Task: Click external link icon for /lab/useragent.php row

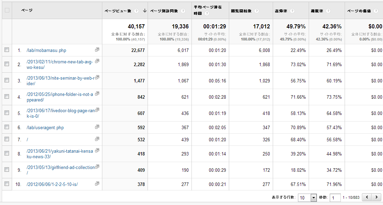Action: [97, 127]
